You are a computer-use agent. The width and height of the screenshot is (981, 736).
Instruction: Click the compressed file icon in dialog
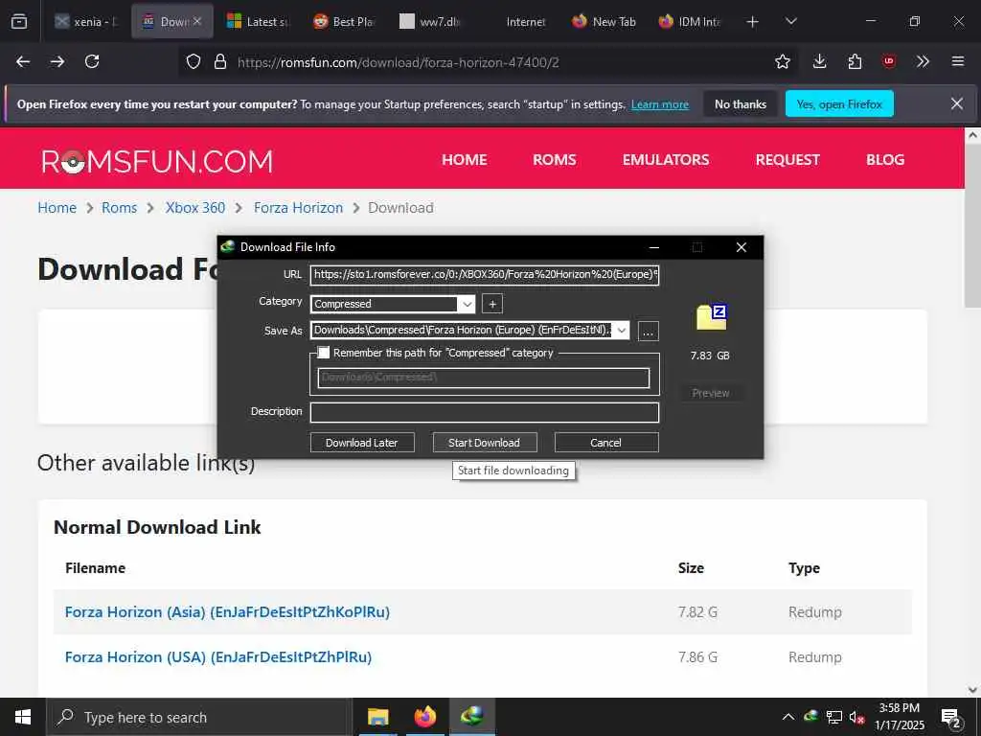click(712, 316)
